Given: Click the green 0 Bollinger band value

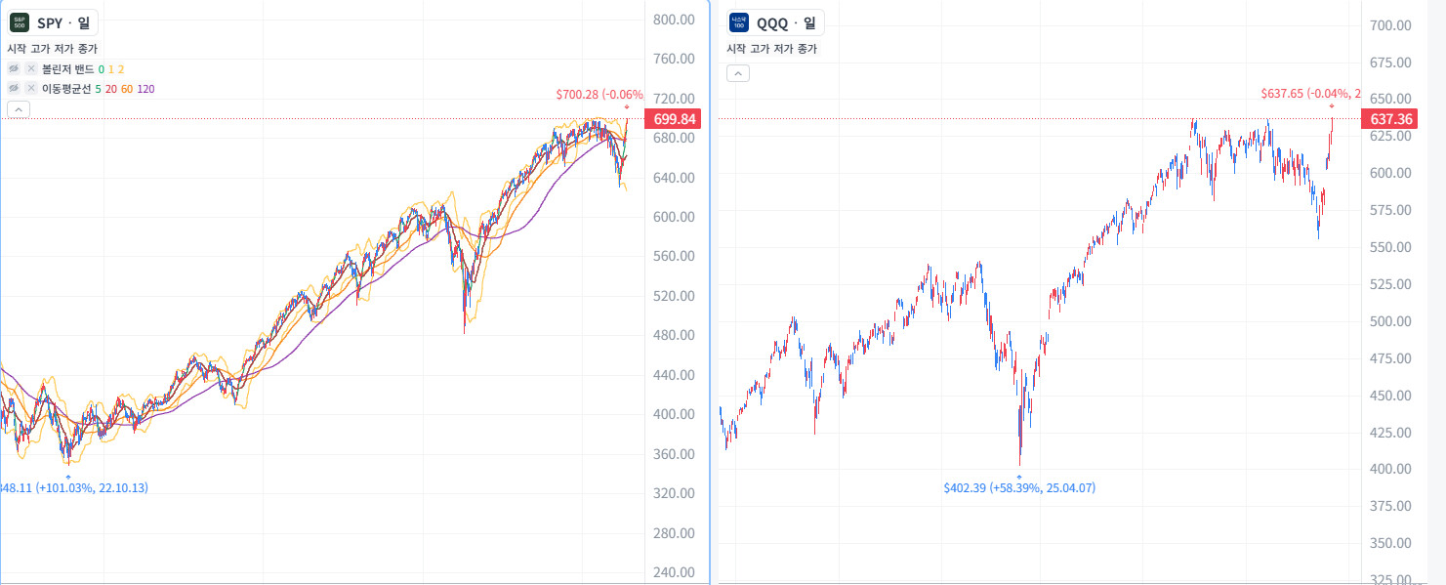Looking at the screenshot, I should [x=102, y=69].
